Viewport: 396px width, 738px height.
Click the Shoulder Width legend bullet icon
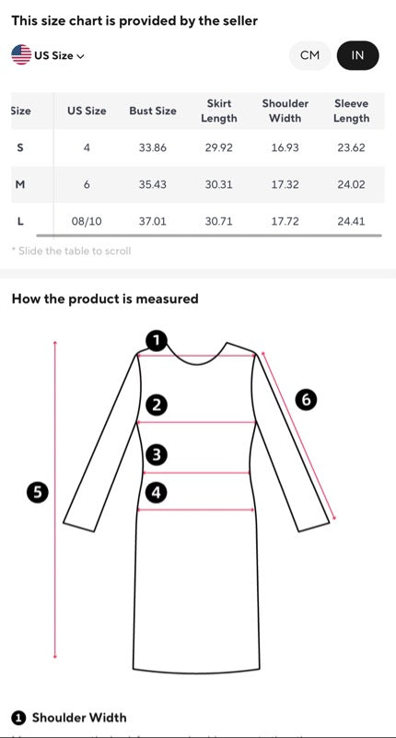(x=18, y=719)
